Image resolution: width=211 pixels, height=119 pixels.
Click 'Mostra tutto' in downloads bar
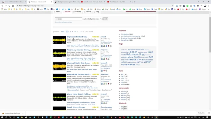(x=201, y=113)
